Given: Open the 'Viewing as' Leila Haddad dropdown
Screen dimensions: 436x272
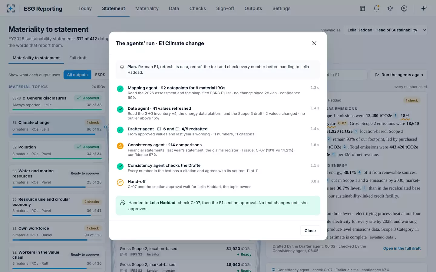Looking at the screenshot, I should (x=385, y=30).
